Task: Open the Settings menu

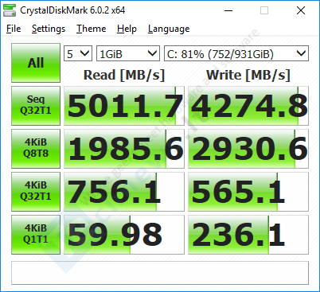Action: 49,29
